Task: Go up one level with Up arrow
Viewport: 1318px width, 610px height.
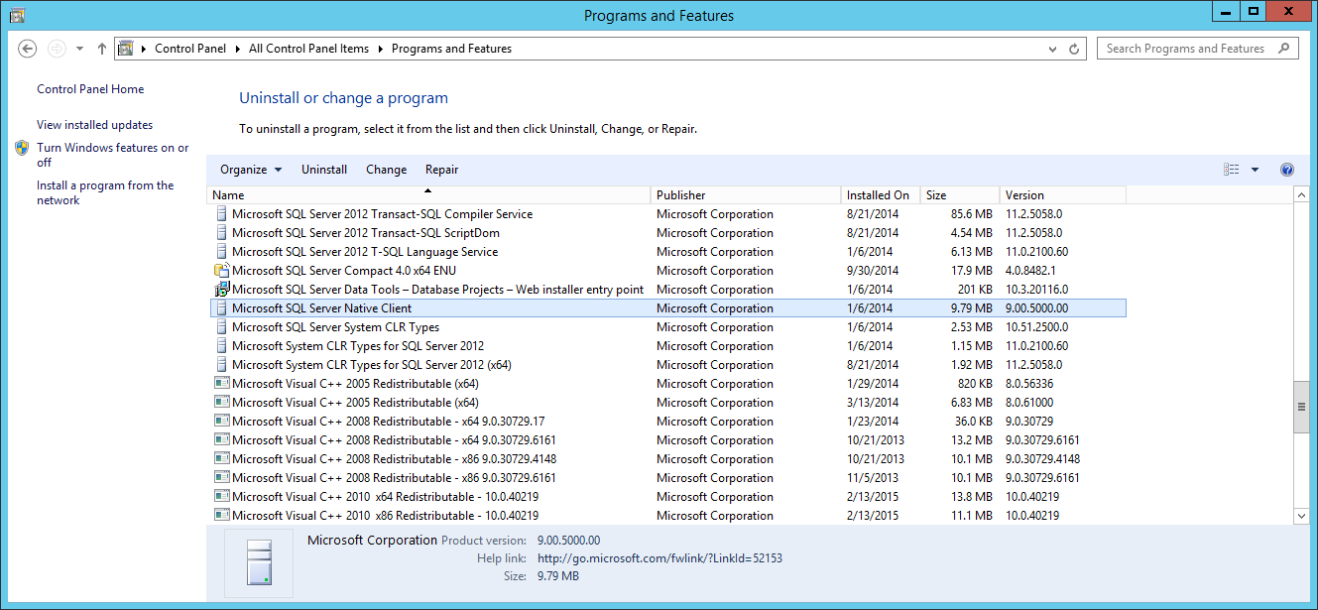Action: coord(102,49)
